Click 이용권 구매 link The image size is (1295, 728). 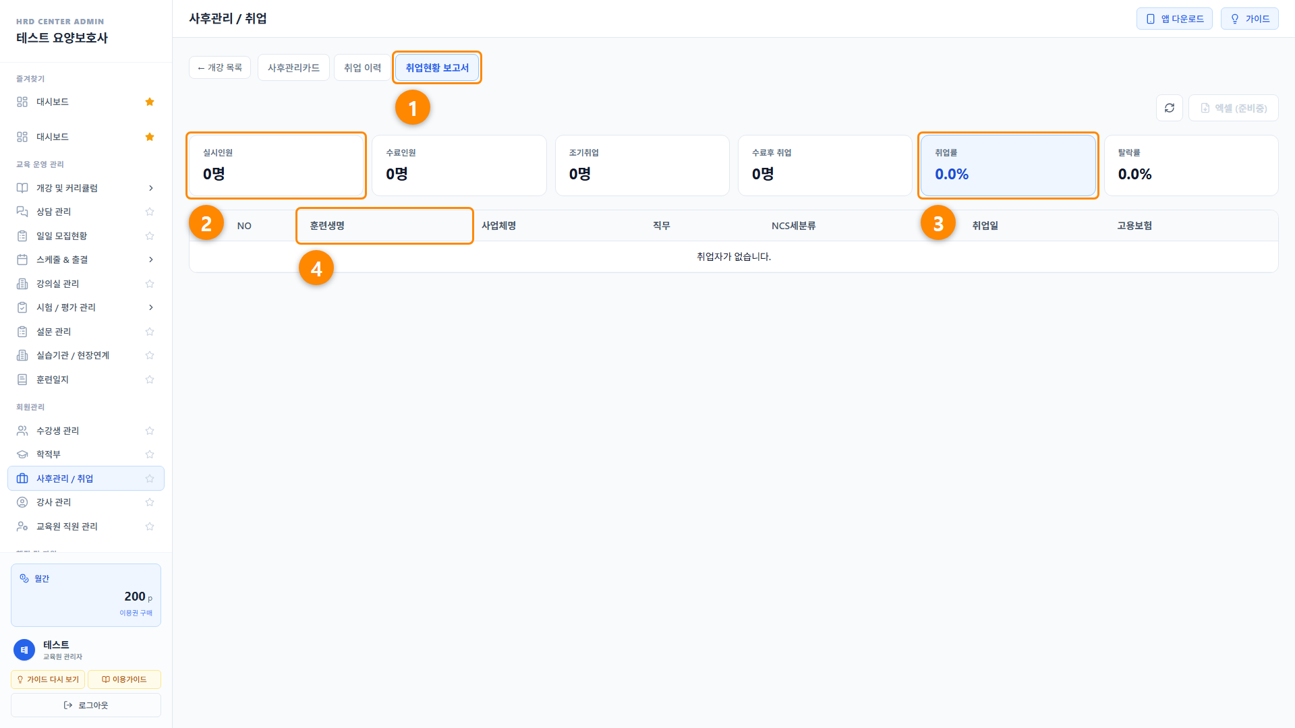136,613
